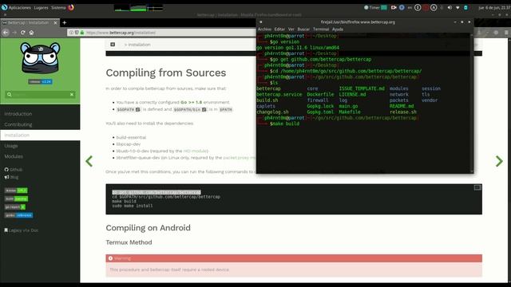
Task: Open Contributing in sidebar
Action: coord(18,124)
